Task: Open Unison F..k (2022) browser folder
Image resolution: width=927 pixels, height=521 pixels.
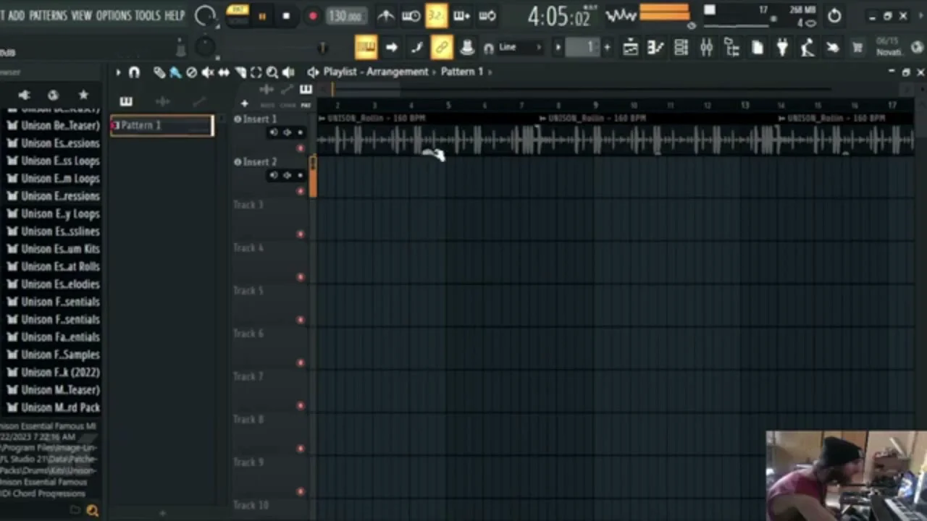Action: tap(59, 372)
